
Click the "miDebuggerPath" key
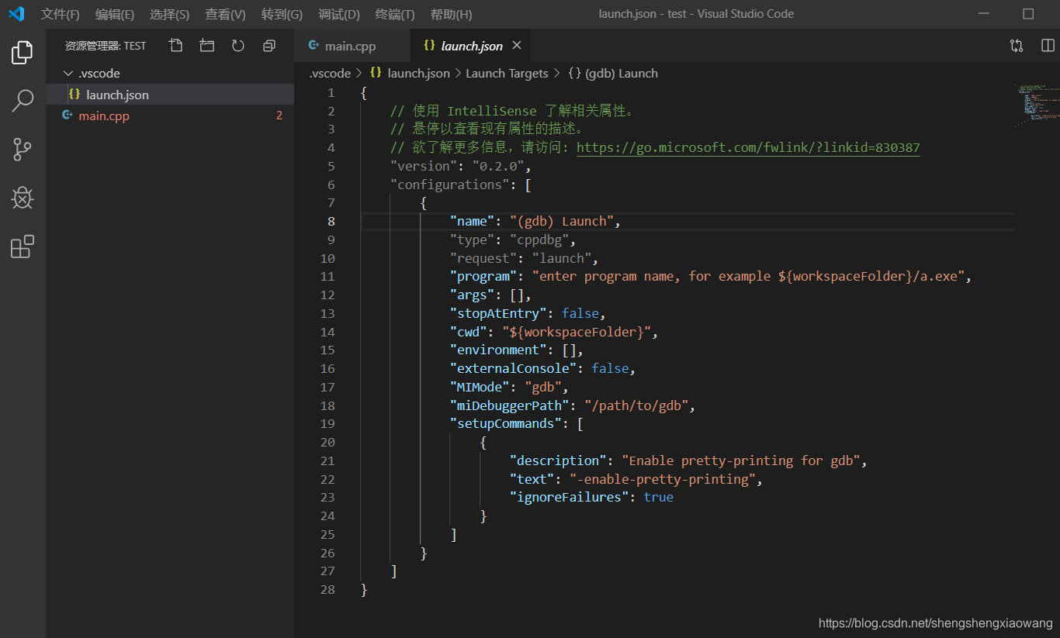click(x=510, y=405)
